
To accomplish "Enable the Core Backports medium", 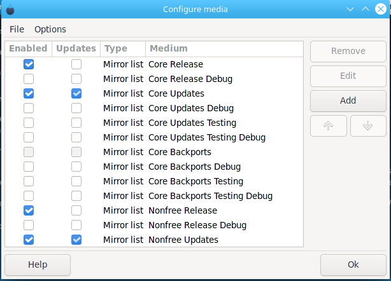I will [x=29, y=152].
